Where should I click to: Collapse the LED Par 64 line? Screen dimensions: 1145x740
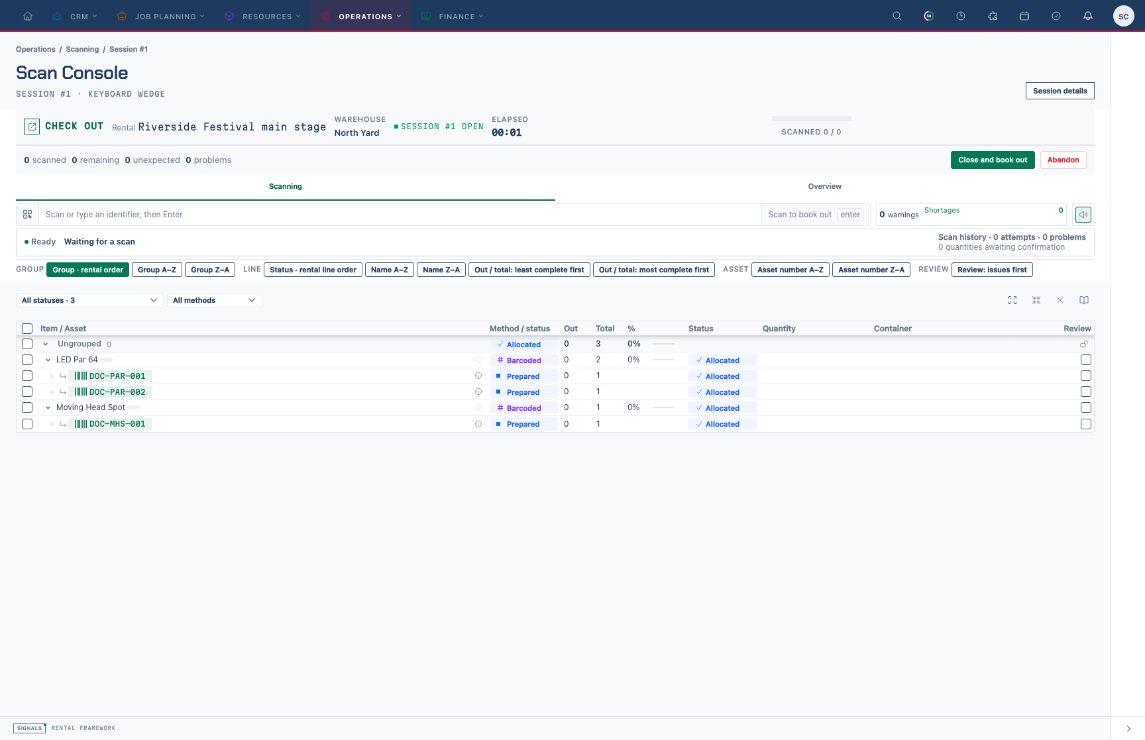48,360
